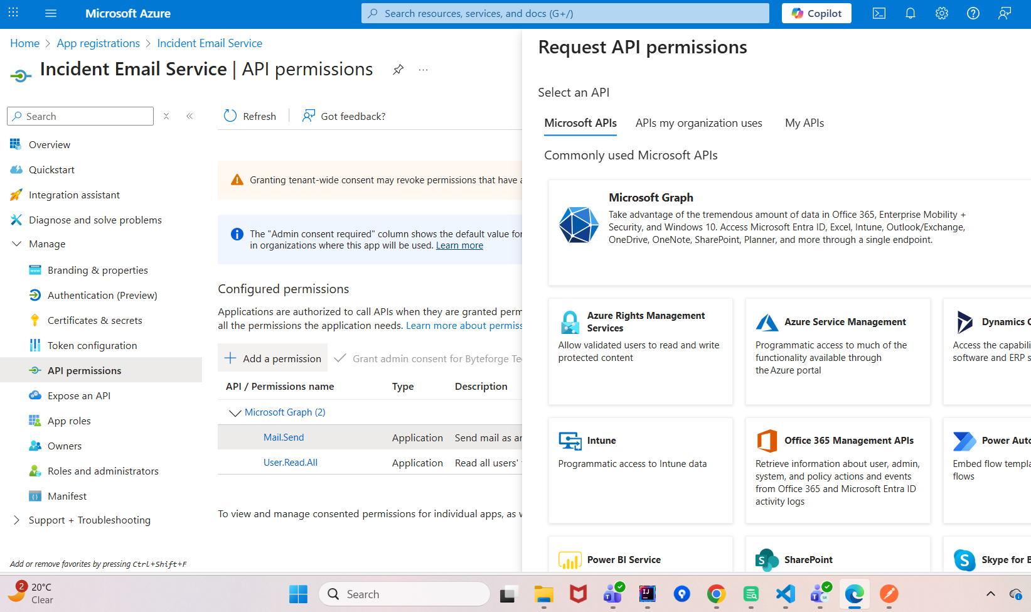1031x612 pixels.
Task: Open the Mail.Send permission link
Action: coord(284,437)
